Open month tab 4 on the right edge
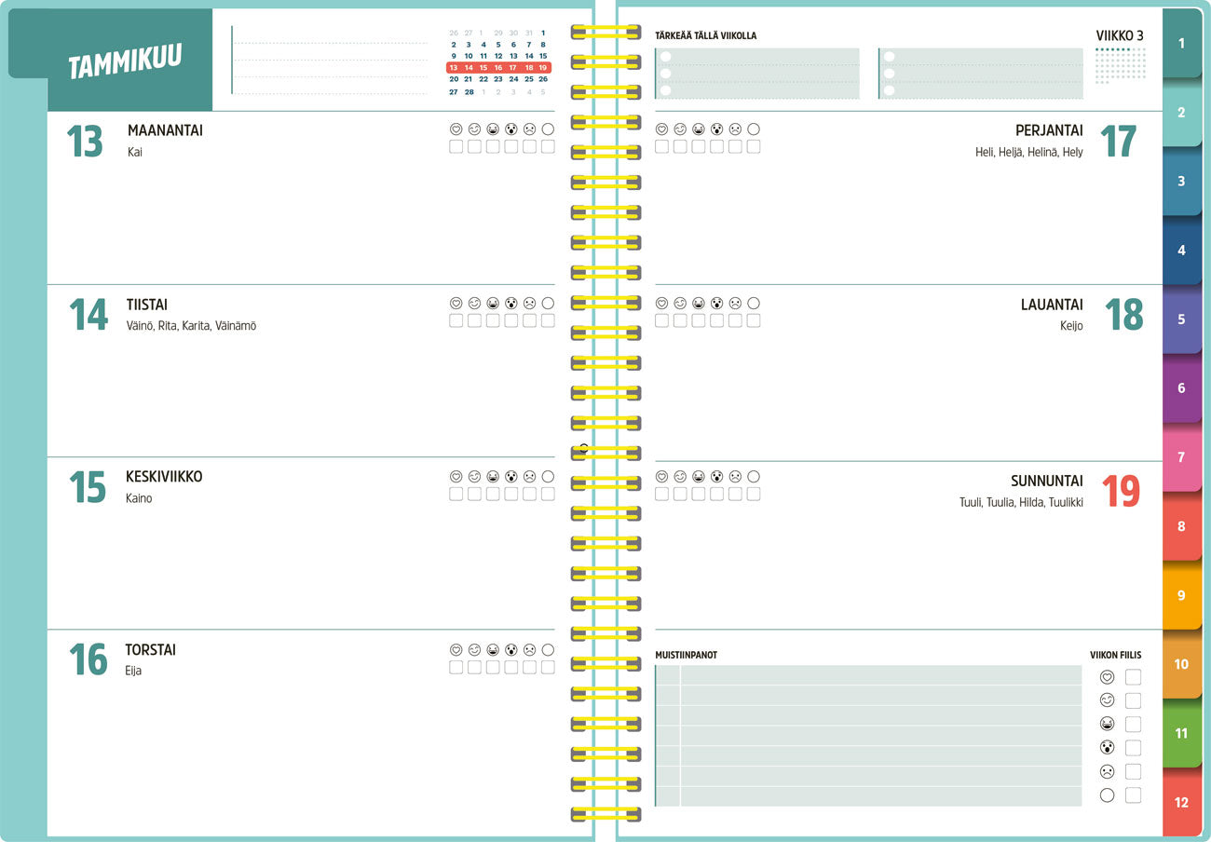Image resolution: width=1211 pixels, height=842 pixels. click(1182, 251)
